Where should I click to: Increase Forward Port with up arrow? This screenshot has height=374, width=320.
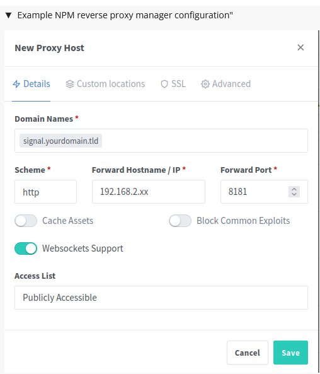[294, 189]
